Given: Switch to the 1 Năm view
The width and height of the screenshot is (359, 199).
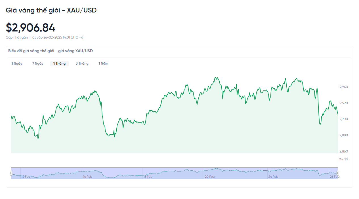Looking at the screenshot, I should point(103,63).
